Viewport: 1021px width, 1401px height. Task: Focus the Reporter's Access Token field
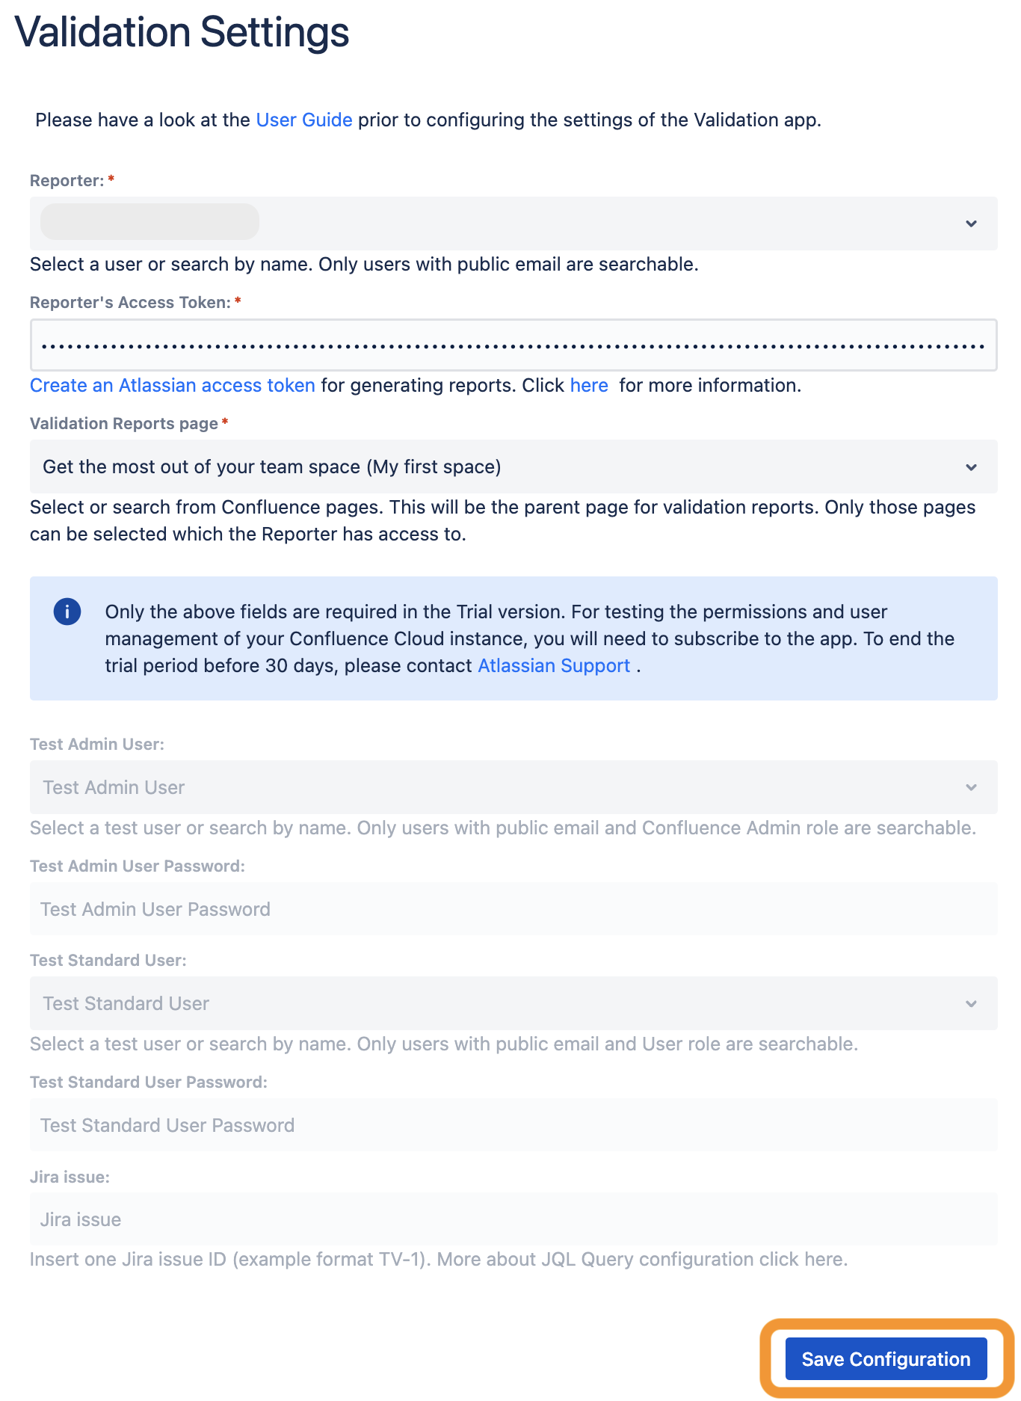tap(513, 345)
